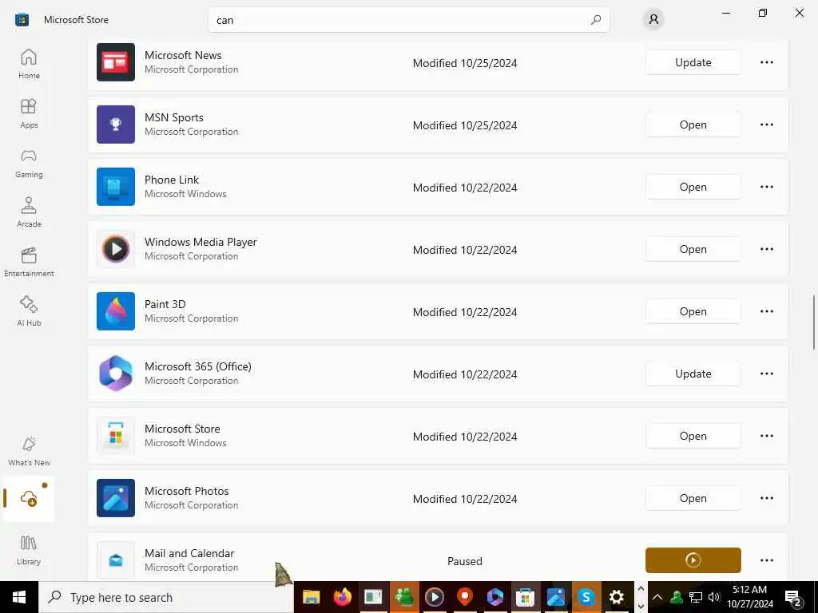Open the user profile icon
The image size is (818, 613).
click(x=653, y=20)
